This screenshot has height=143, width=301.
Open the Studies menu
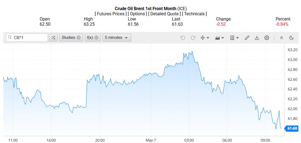(71, 37)
